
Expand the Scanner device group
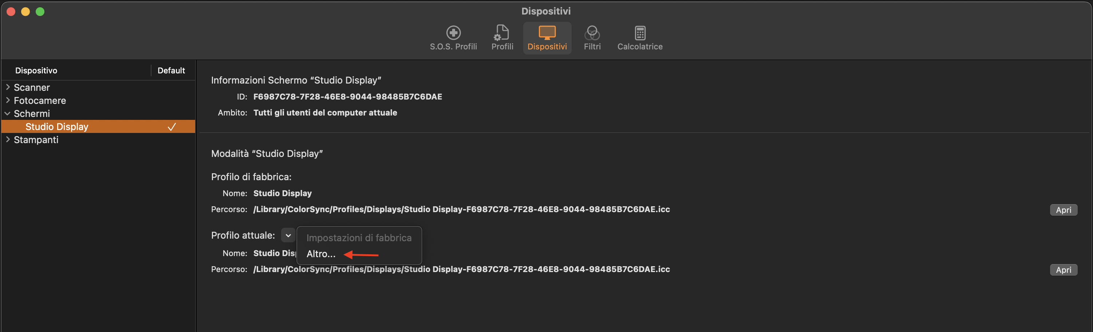click(x=8, y=87)
